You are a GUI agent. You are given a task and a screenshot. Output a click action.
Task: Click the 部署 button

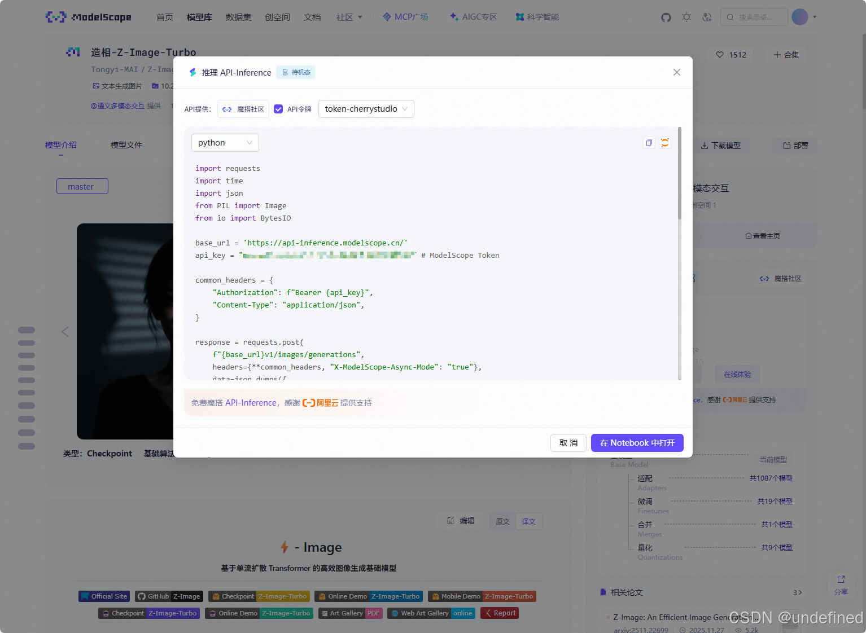click(x=795, y=146)
